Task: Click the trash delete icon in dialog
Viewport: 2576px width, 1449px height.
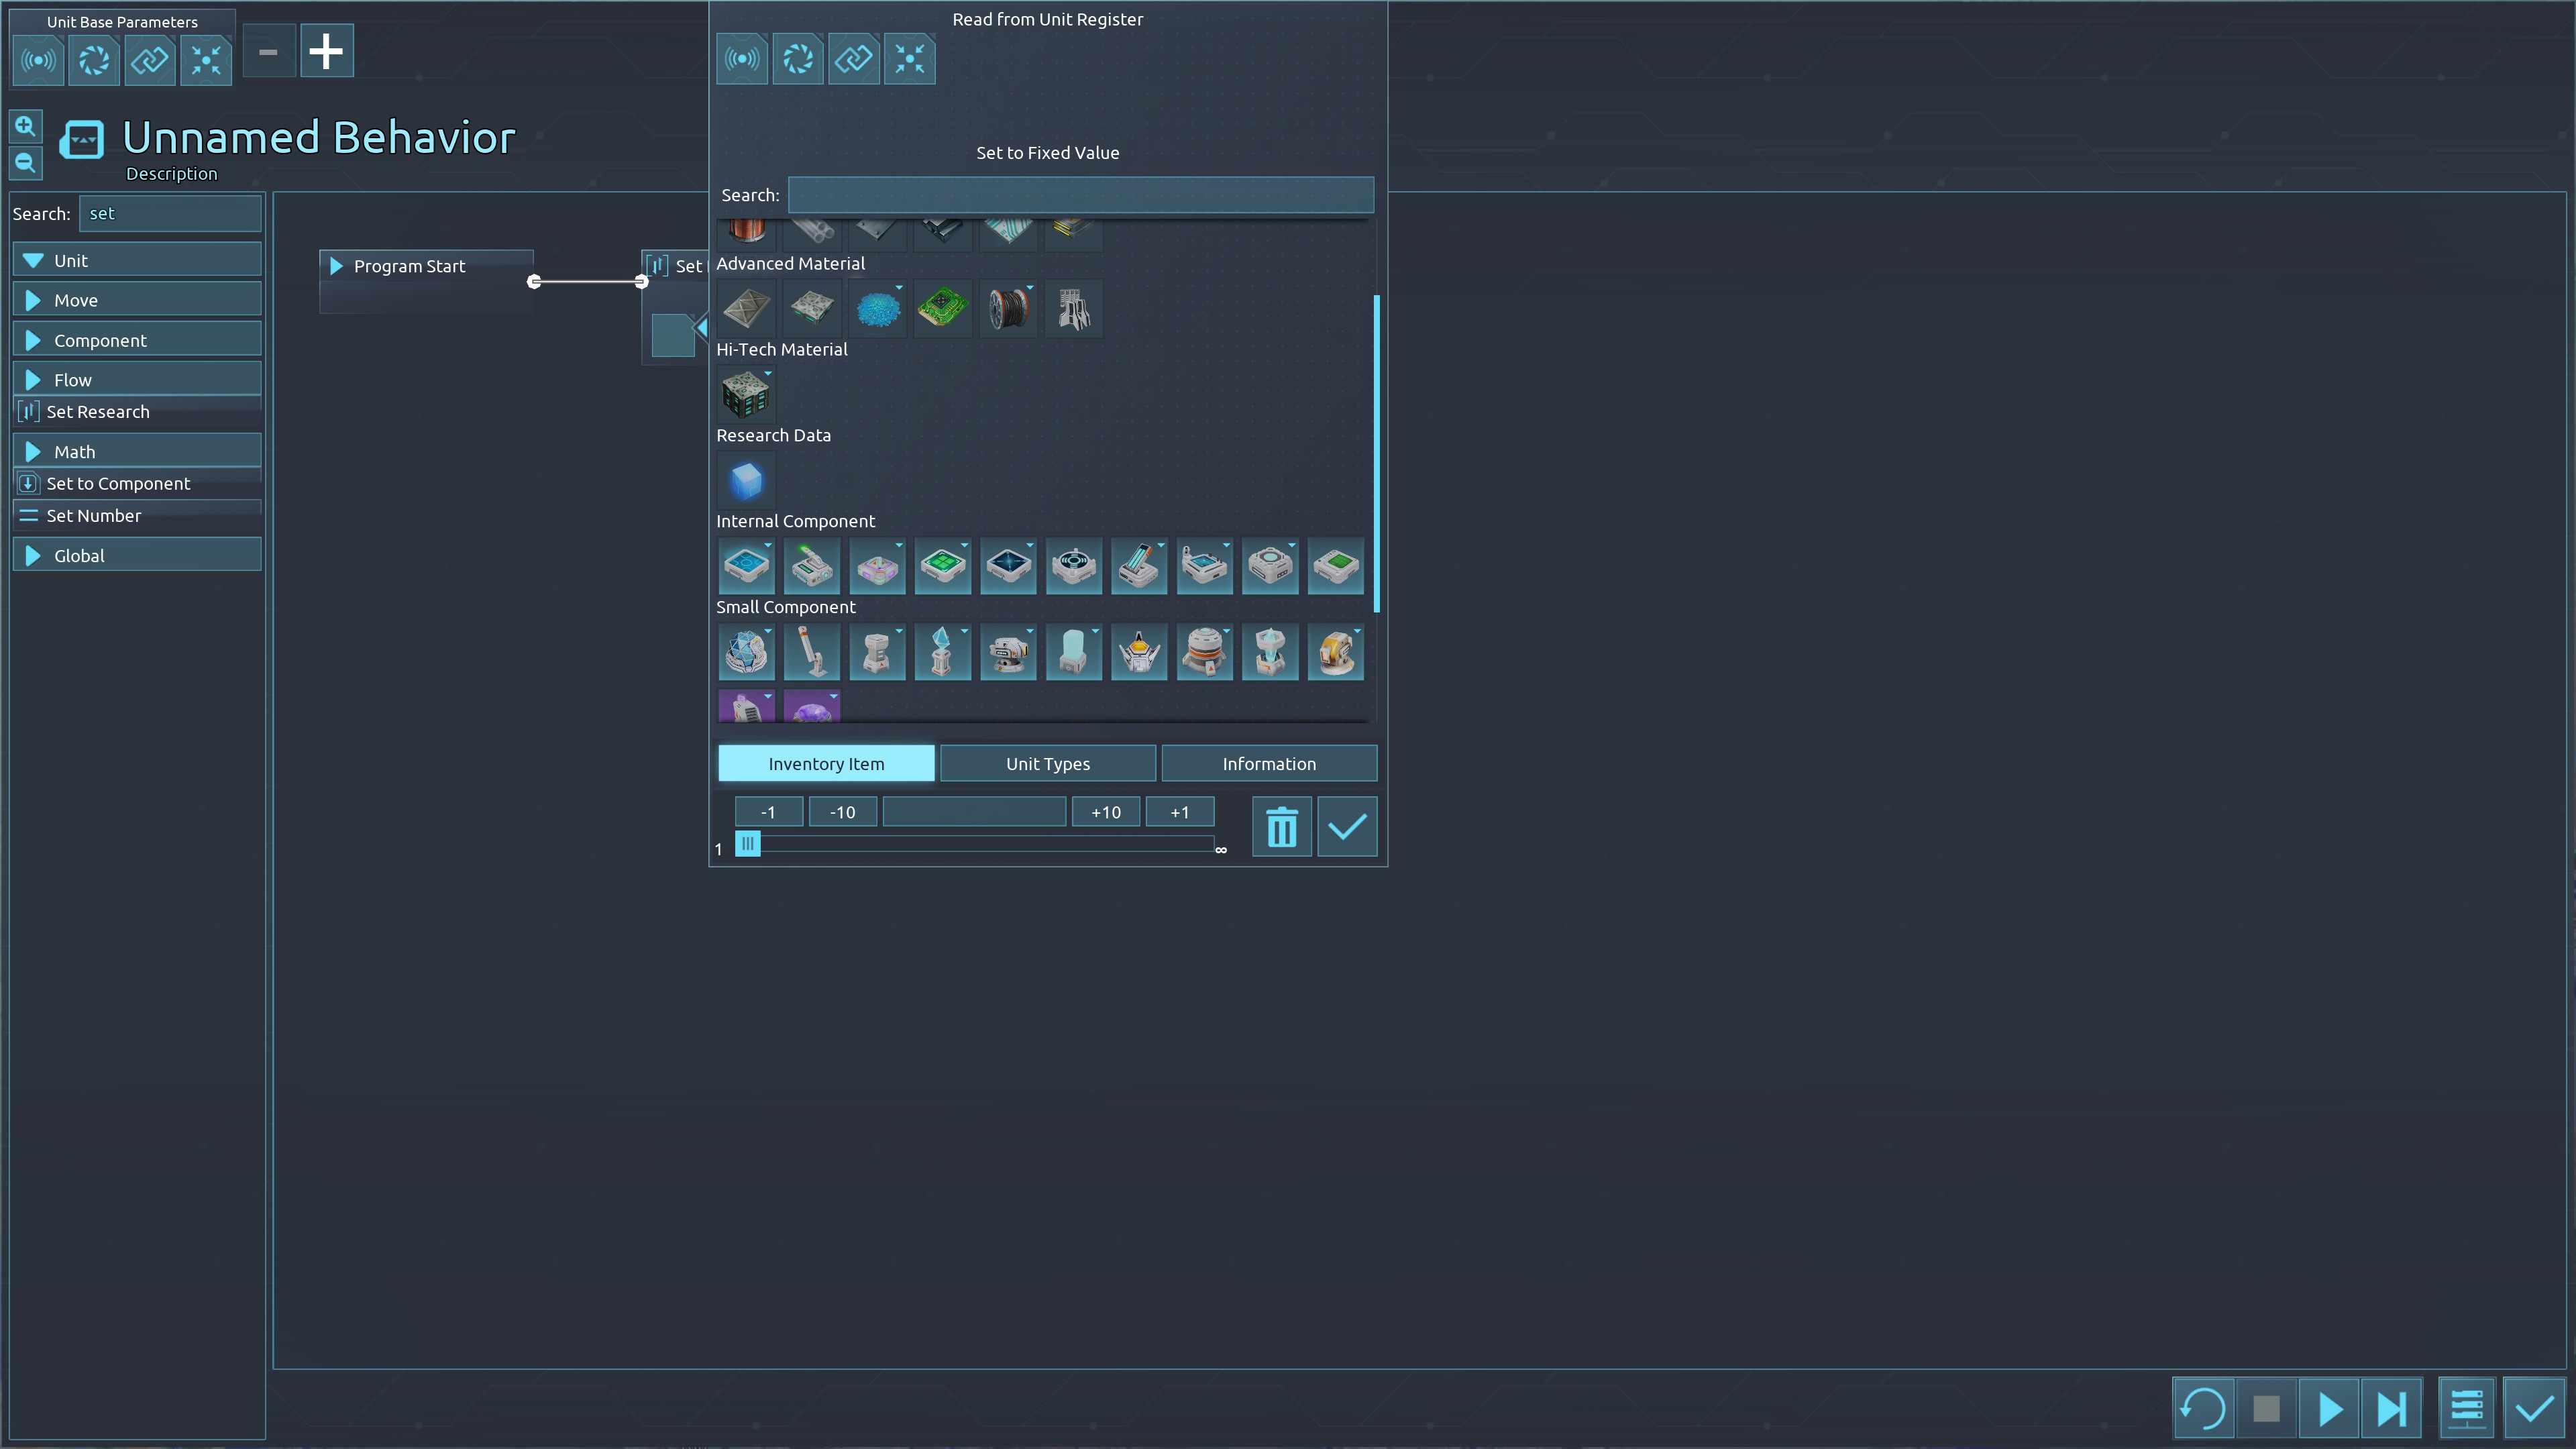Action: [x=1281, y=827]
